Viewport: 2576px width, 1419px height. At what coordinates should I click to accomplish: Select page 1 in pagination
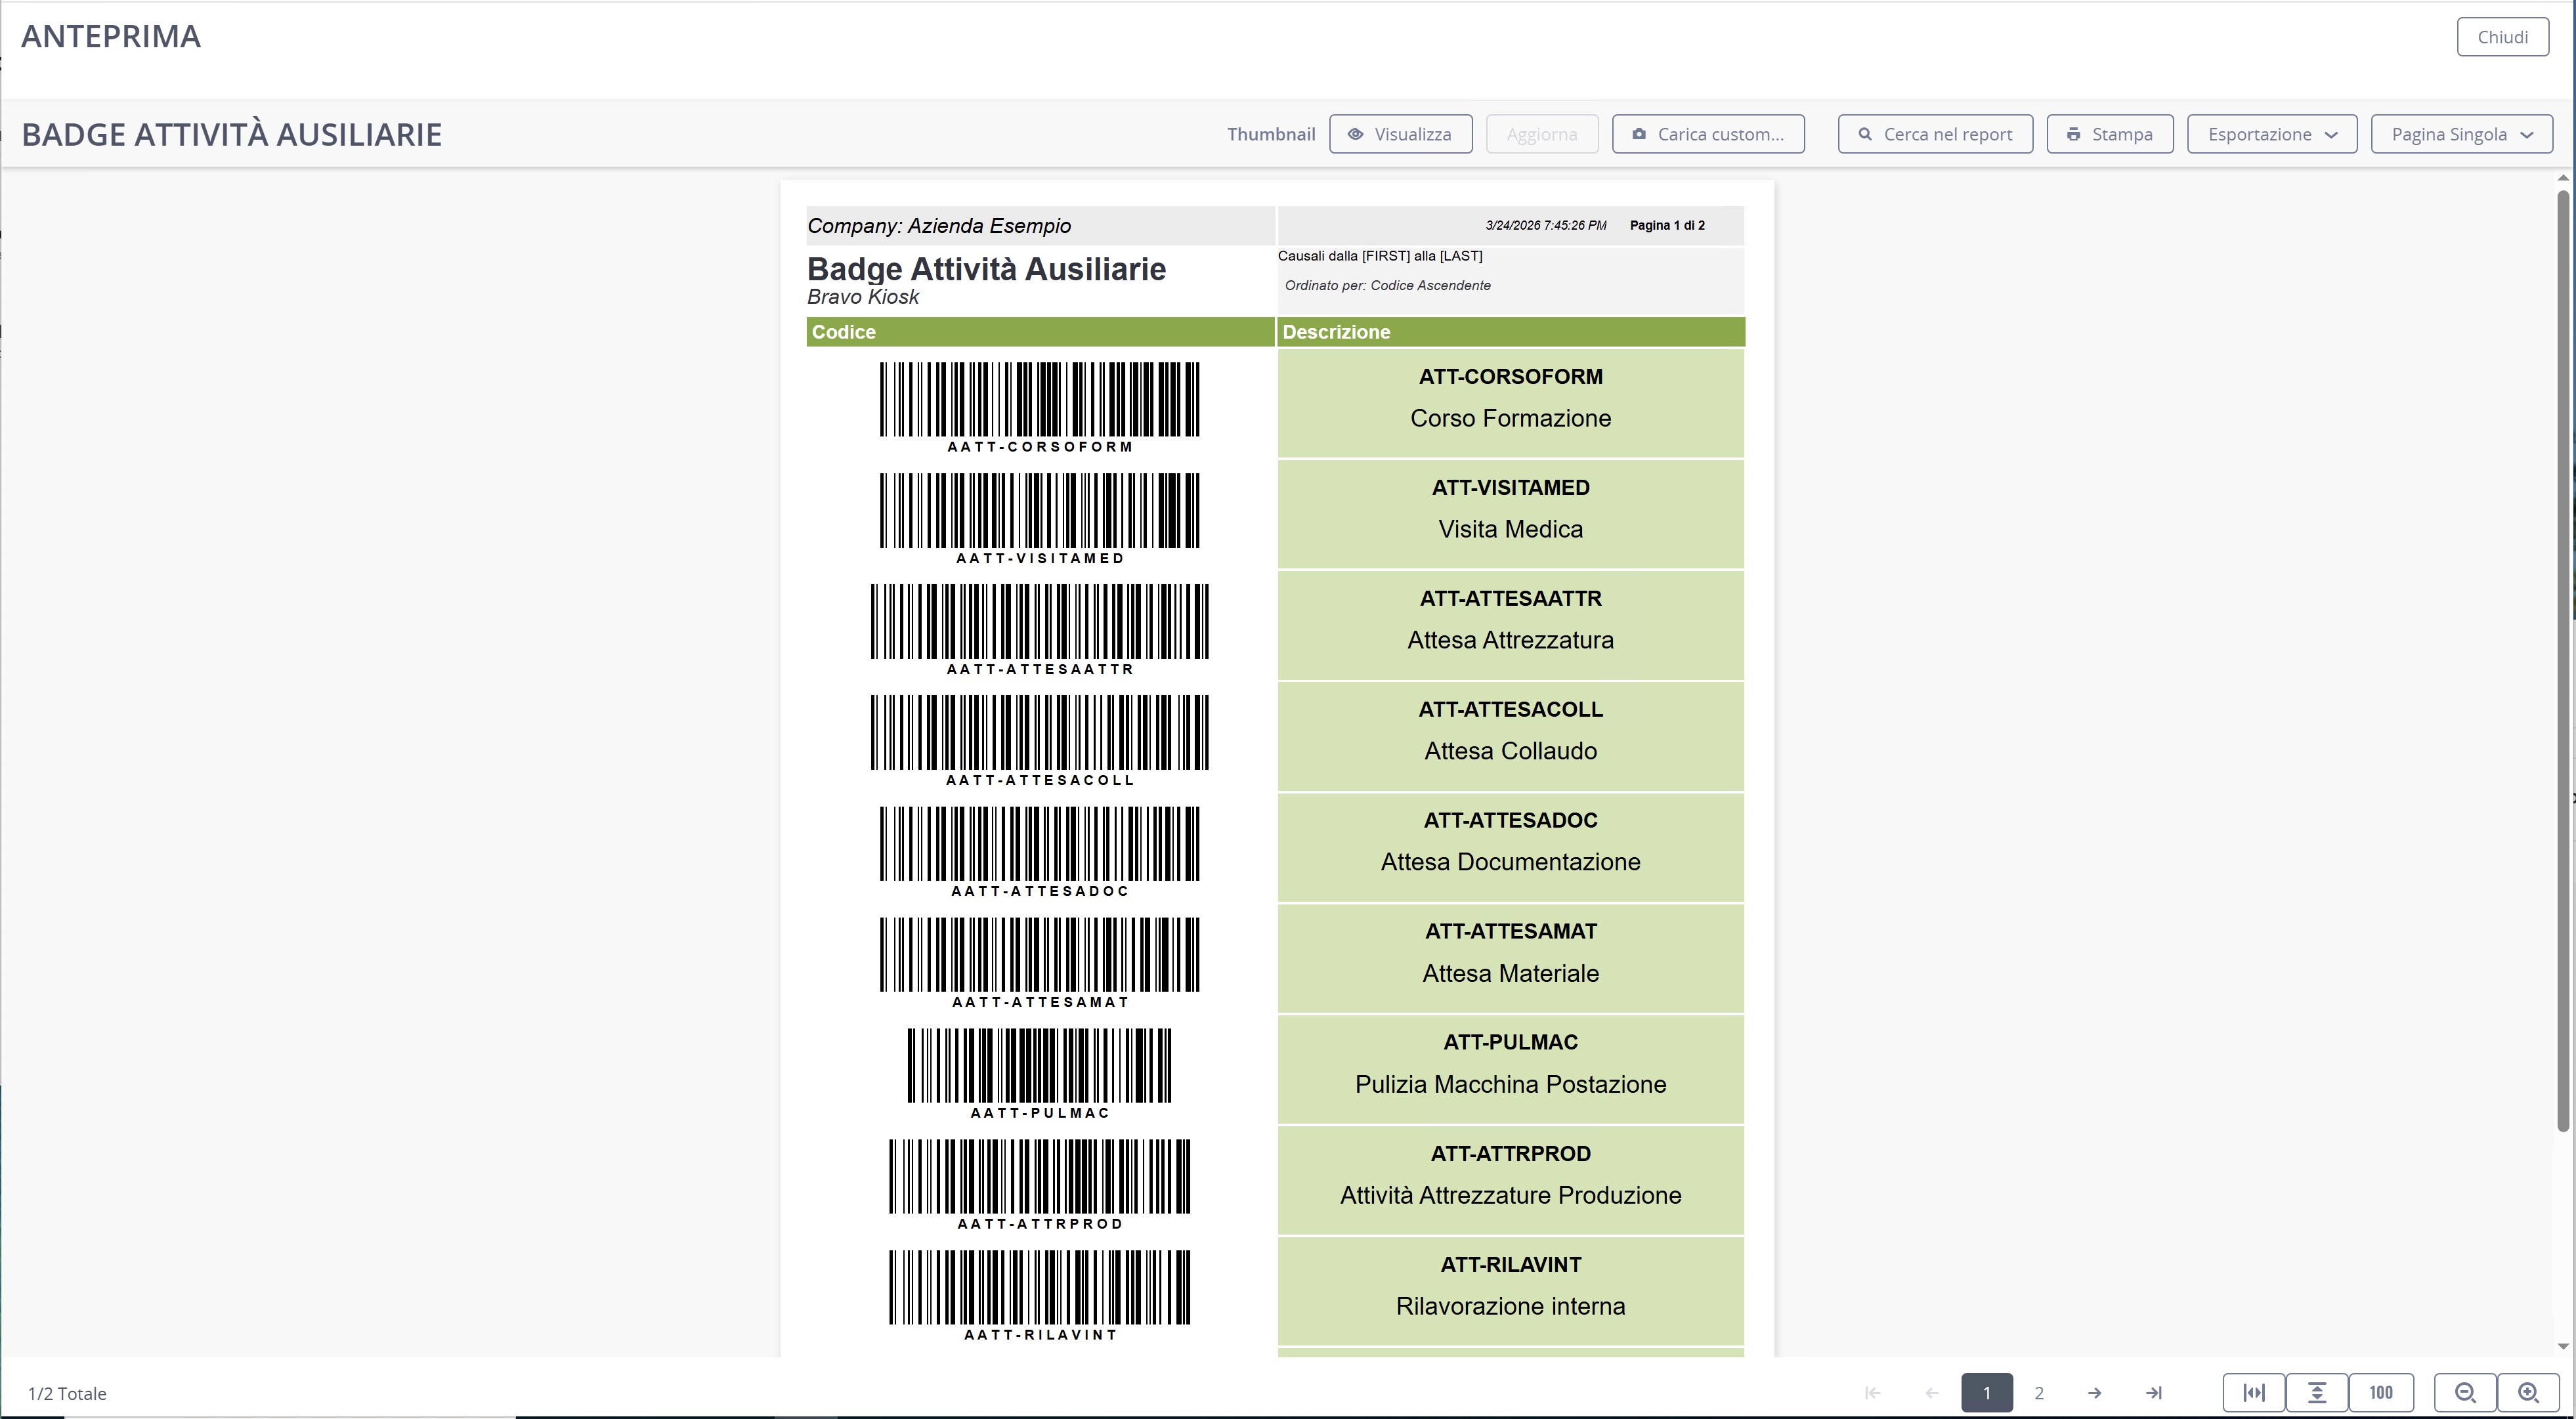tap(1987, 1393)
